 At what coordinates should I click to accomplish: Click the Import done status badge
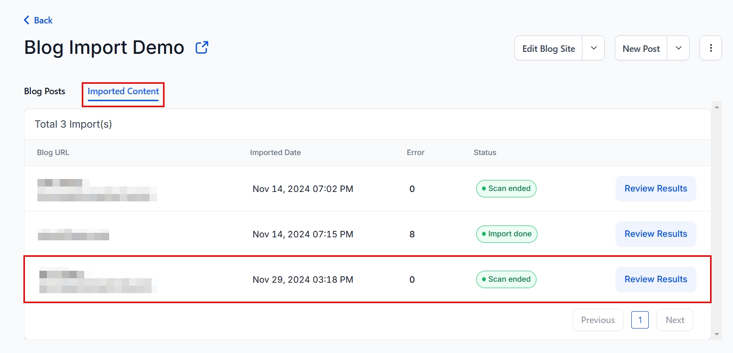(x=507, y=234)
